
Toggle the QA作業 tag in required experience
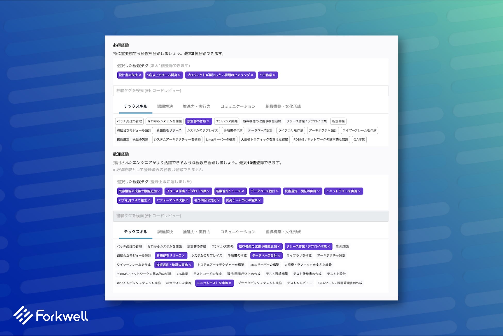pyautogui.click(x=359, y=140)
